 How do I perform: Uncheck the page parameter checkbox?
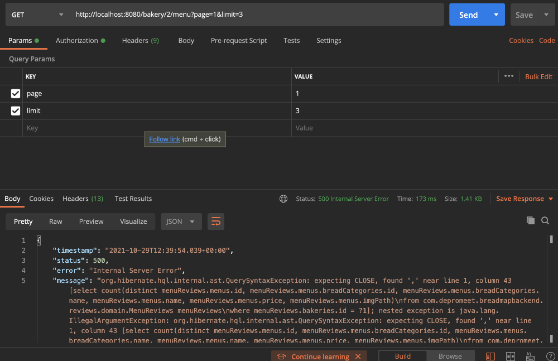coord(15,94)
